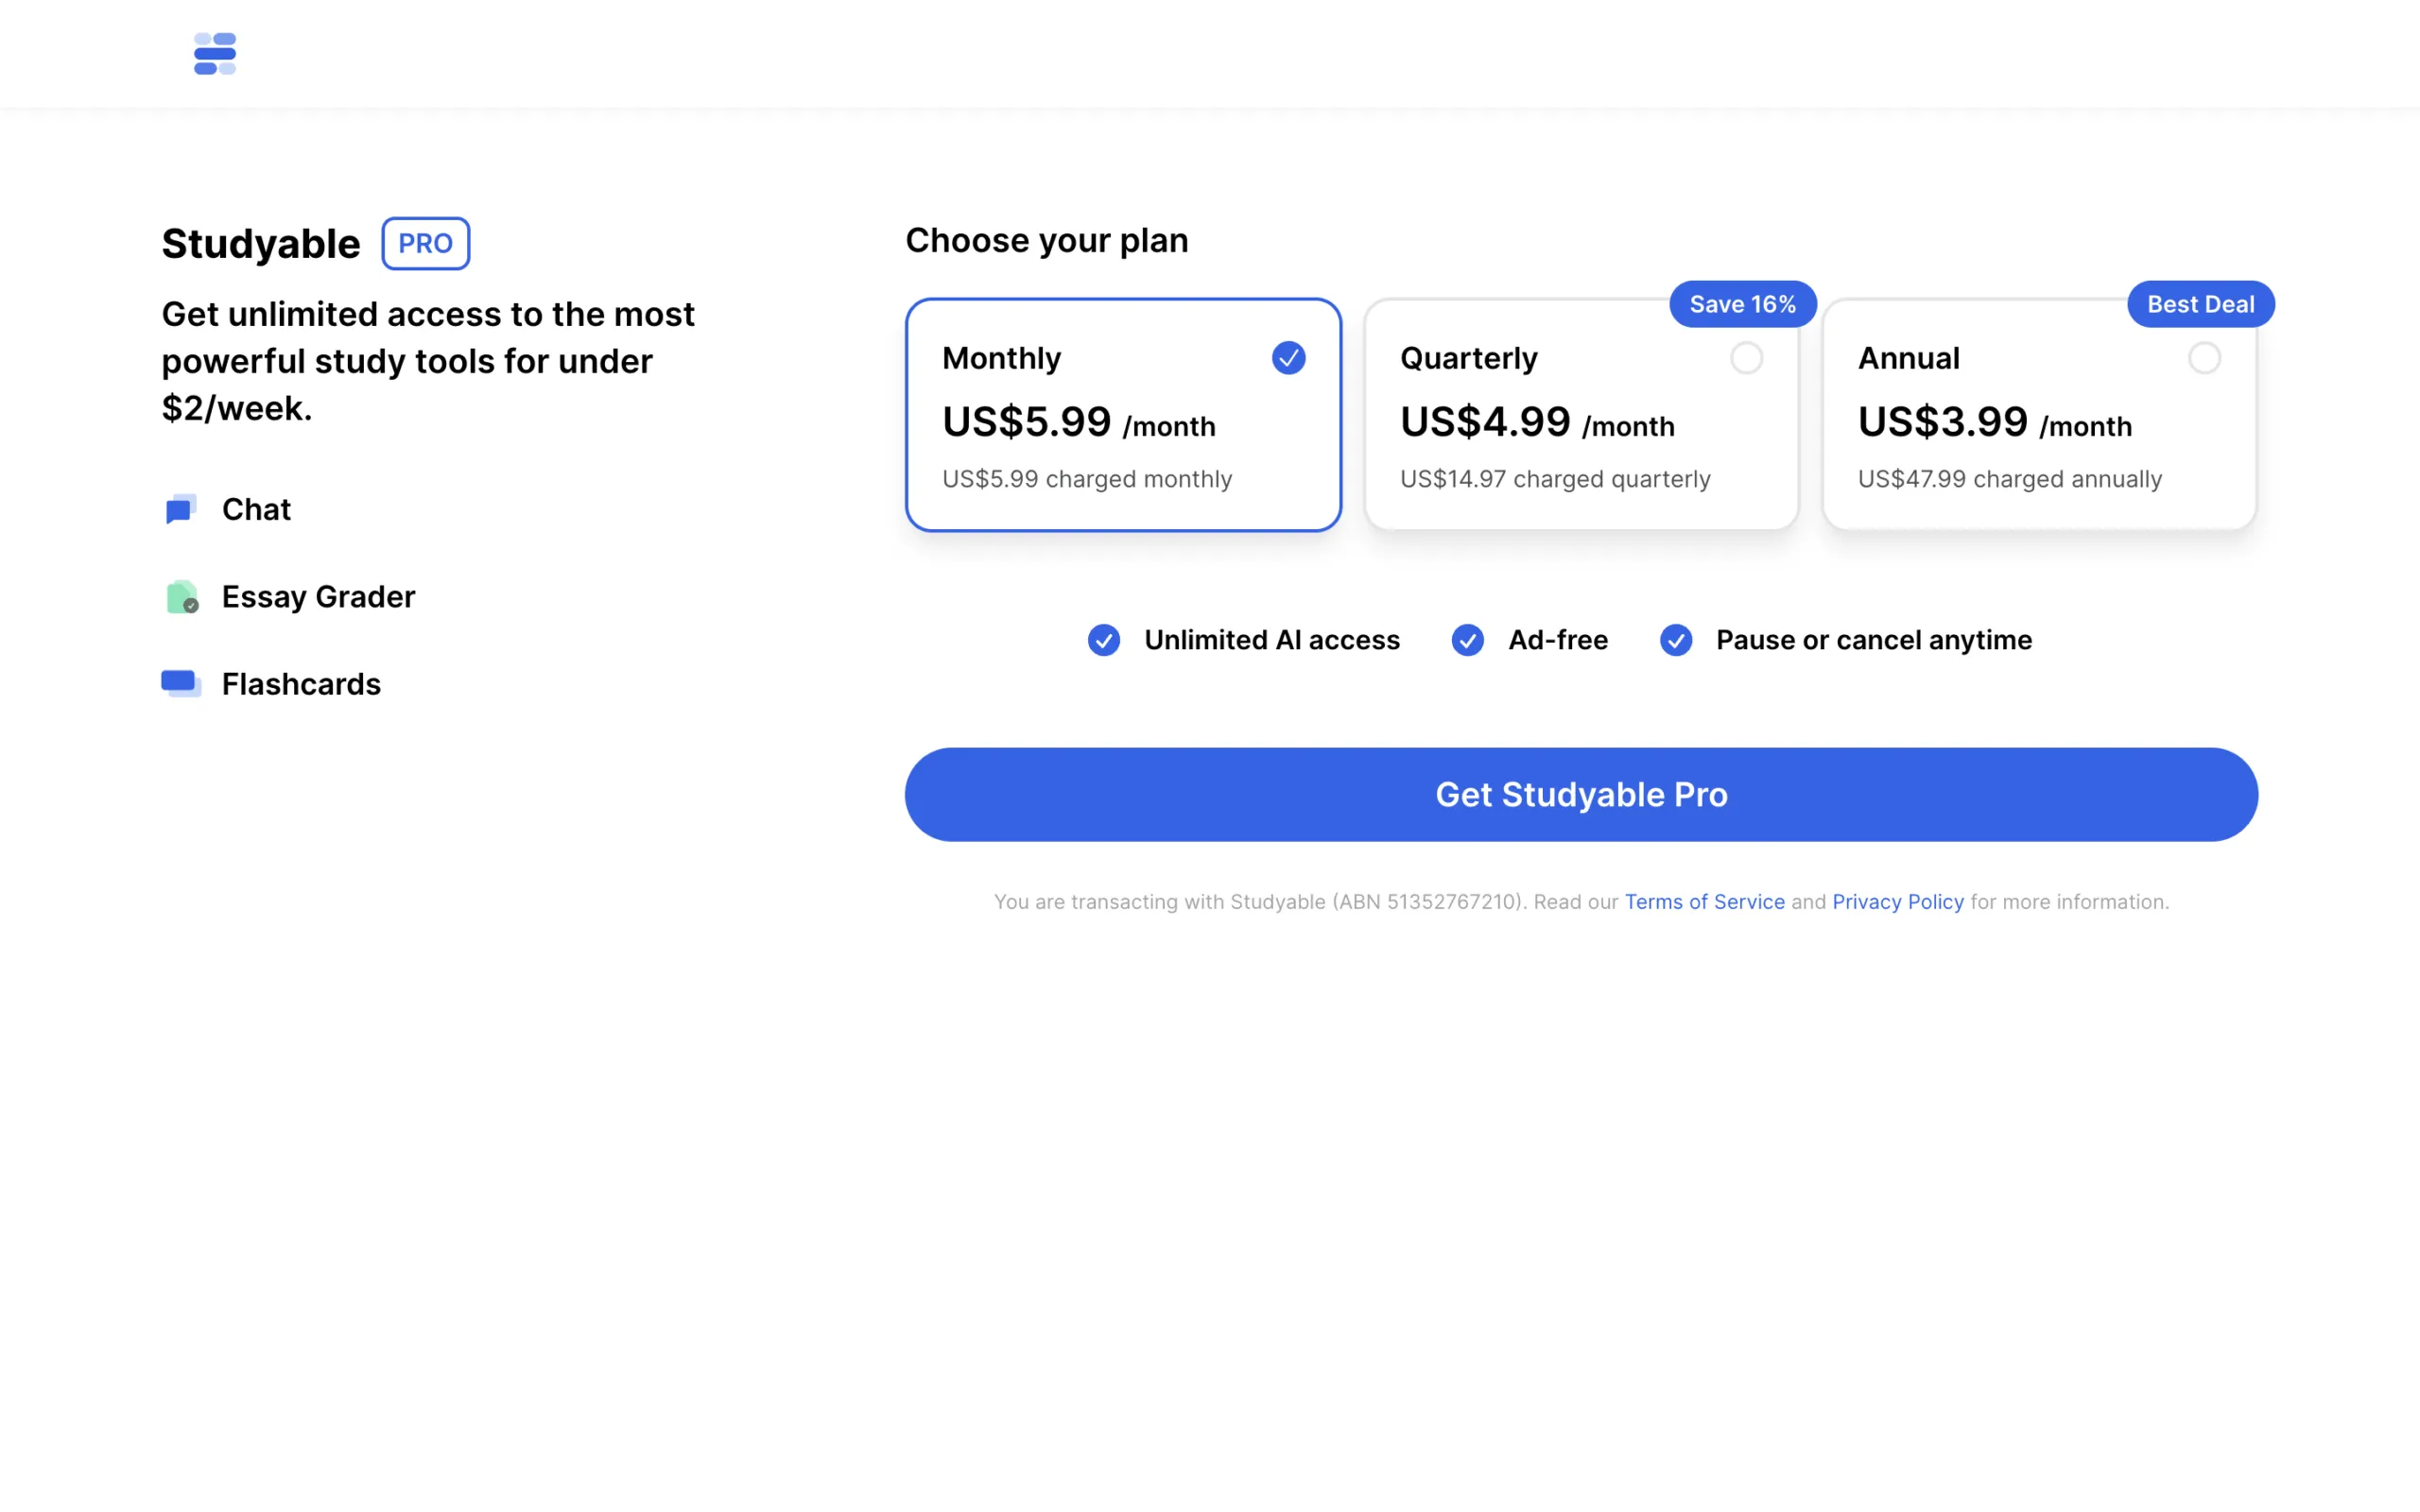Open the Terms of Service link
The image size is (2420, 1512).
[x=1704, y=902]
